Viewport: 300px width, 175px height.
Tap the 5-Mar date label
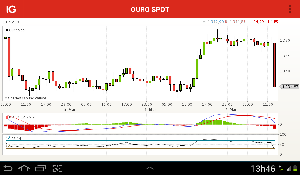coord(70,109)
